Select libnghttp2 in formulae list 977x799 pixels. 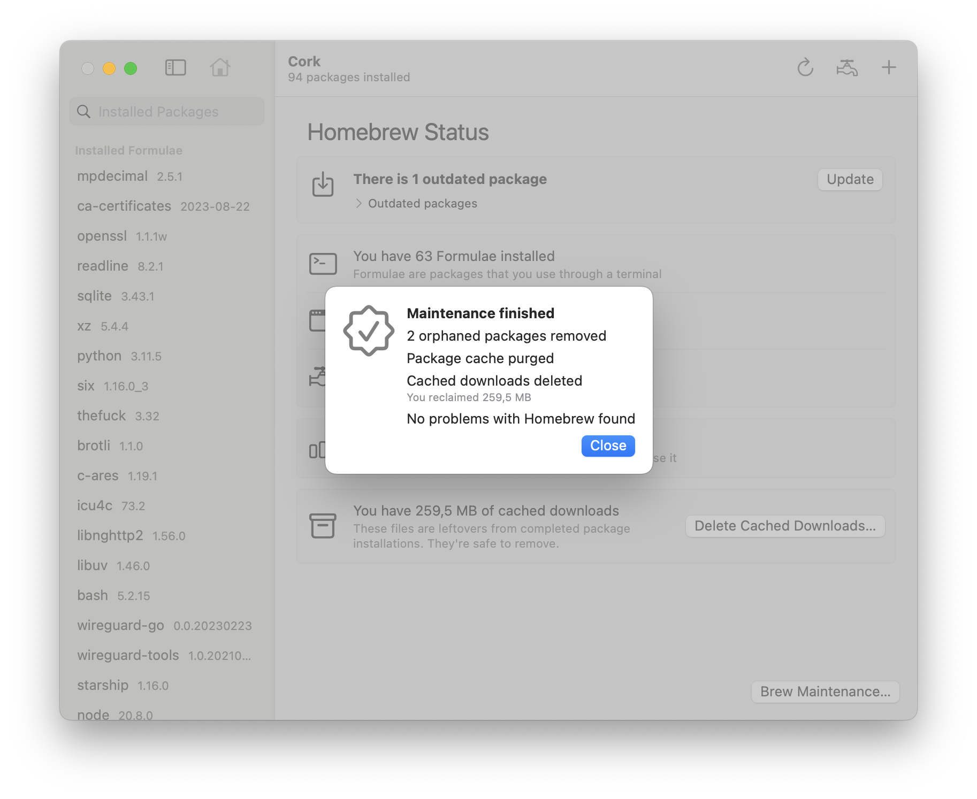(167, 536)
